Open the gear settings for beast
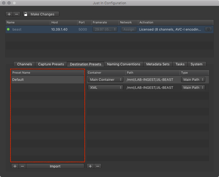Image resolution: width=219 pixels, height=177 pixels. (x=208, y=29)
